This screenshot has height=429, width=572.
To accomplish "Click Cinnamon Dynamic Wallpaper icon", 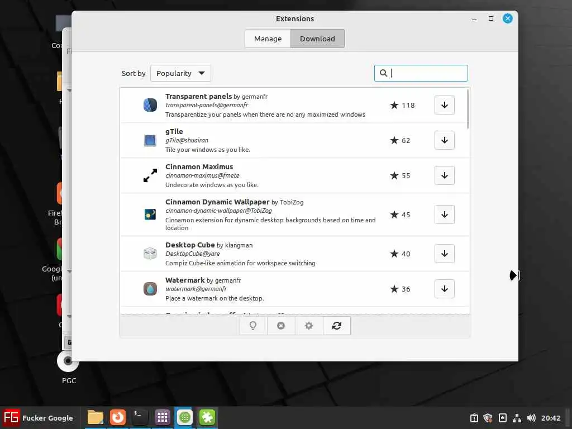I will pyautogui.click(x=150, y=214).
